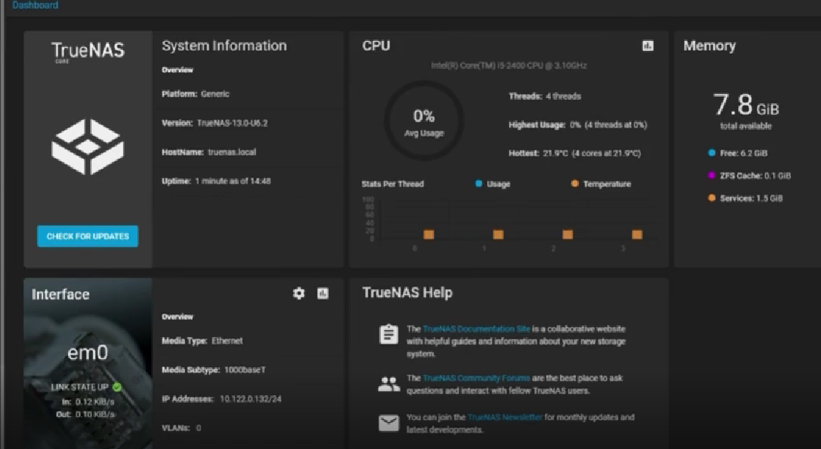The width and height of the screenshot is (821, 449).
Task: Open Interface settings gear icon
Action: pyautogui.click(x=298, y=293)
